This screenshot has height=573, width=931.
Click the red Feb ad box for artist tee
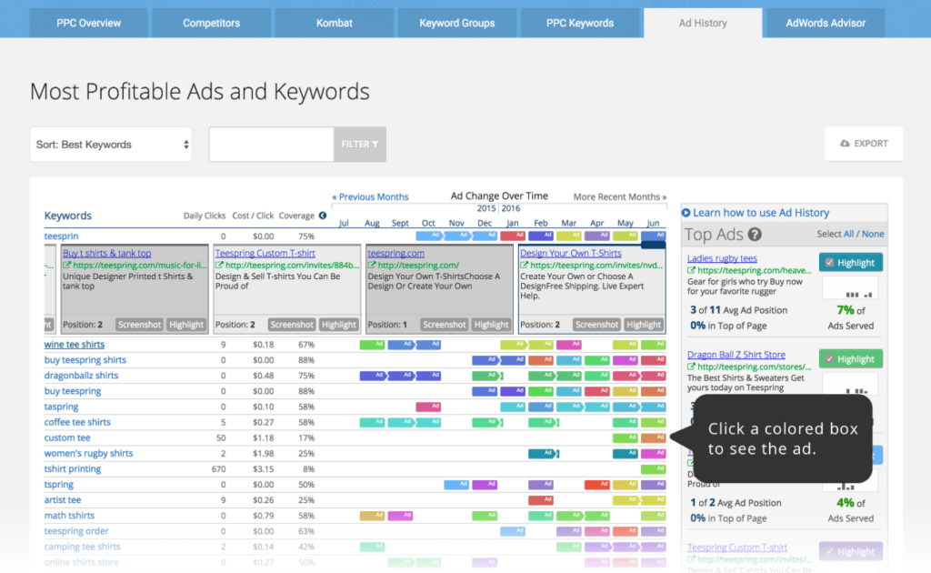(541, 500)
